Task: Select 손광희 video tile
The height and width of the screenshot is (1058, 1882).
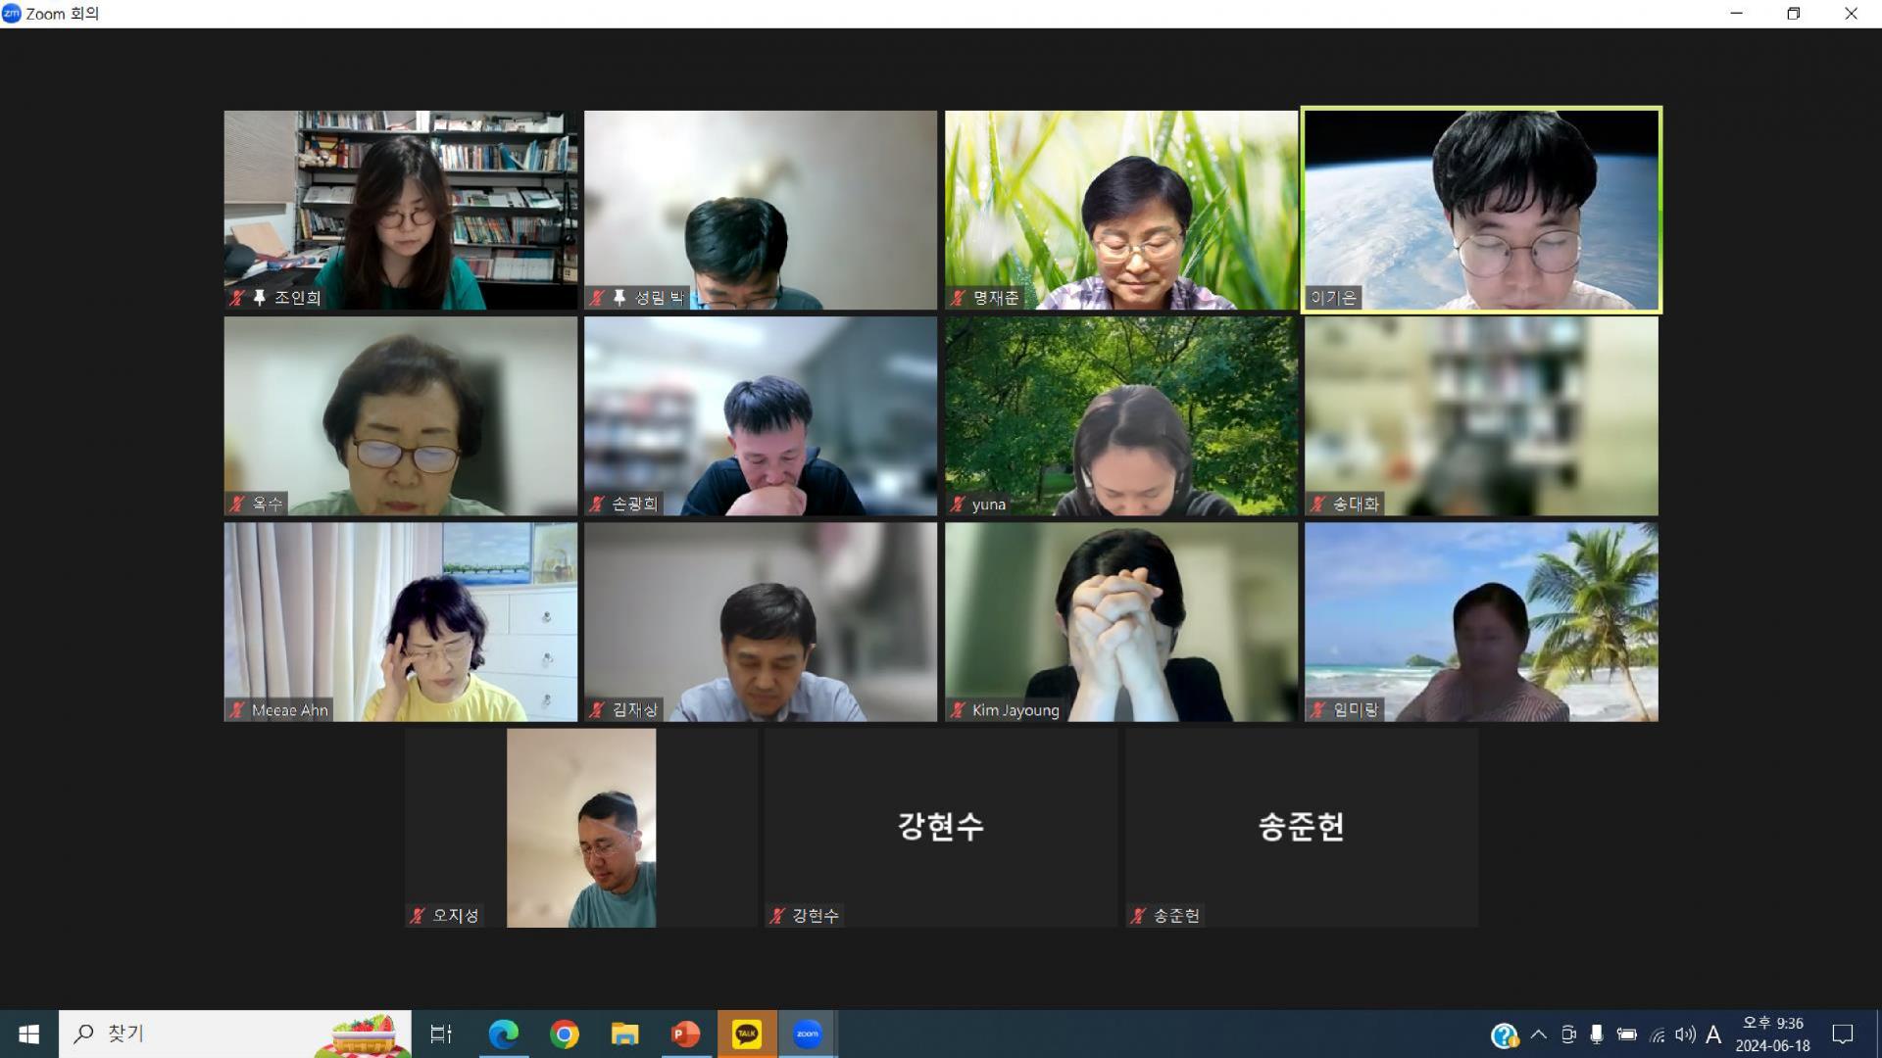Action: [x=761, y=415]
